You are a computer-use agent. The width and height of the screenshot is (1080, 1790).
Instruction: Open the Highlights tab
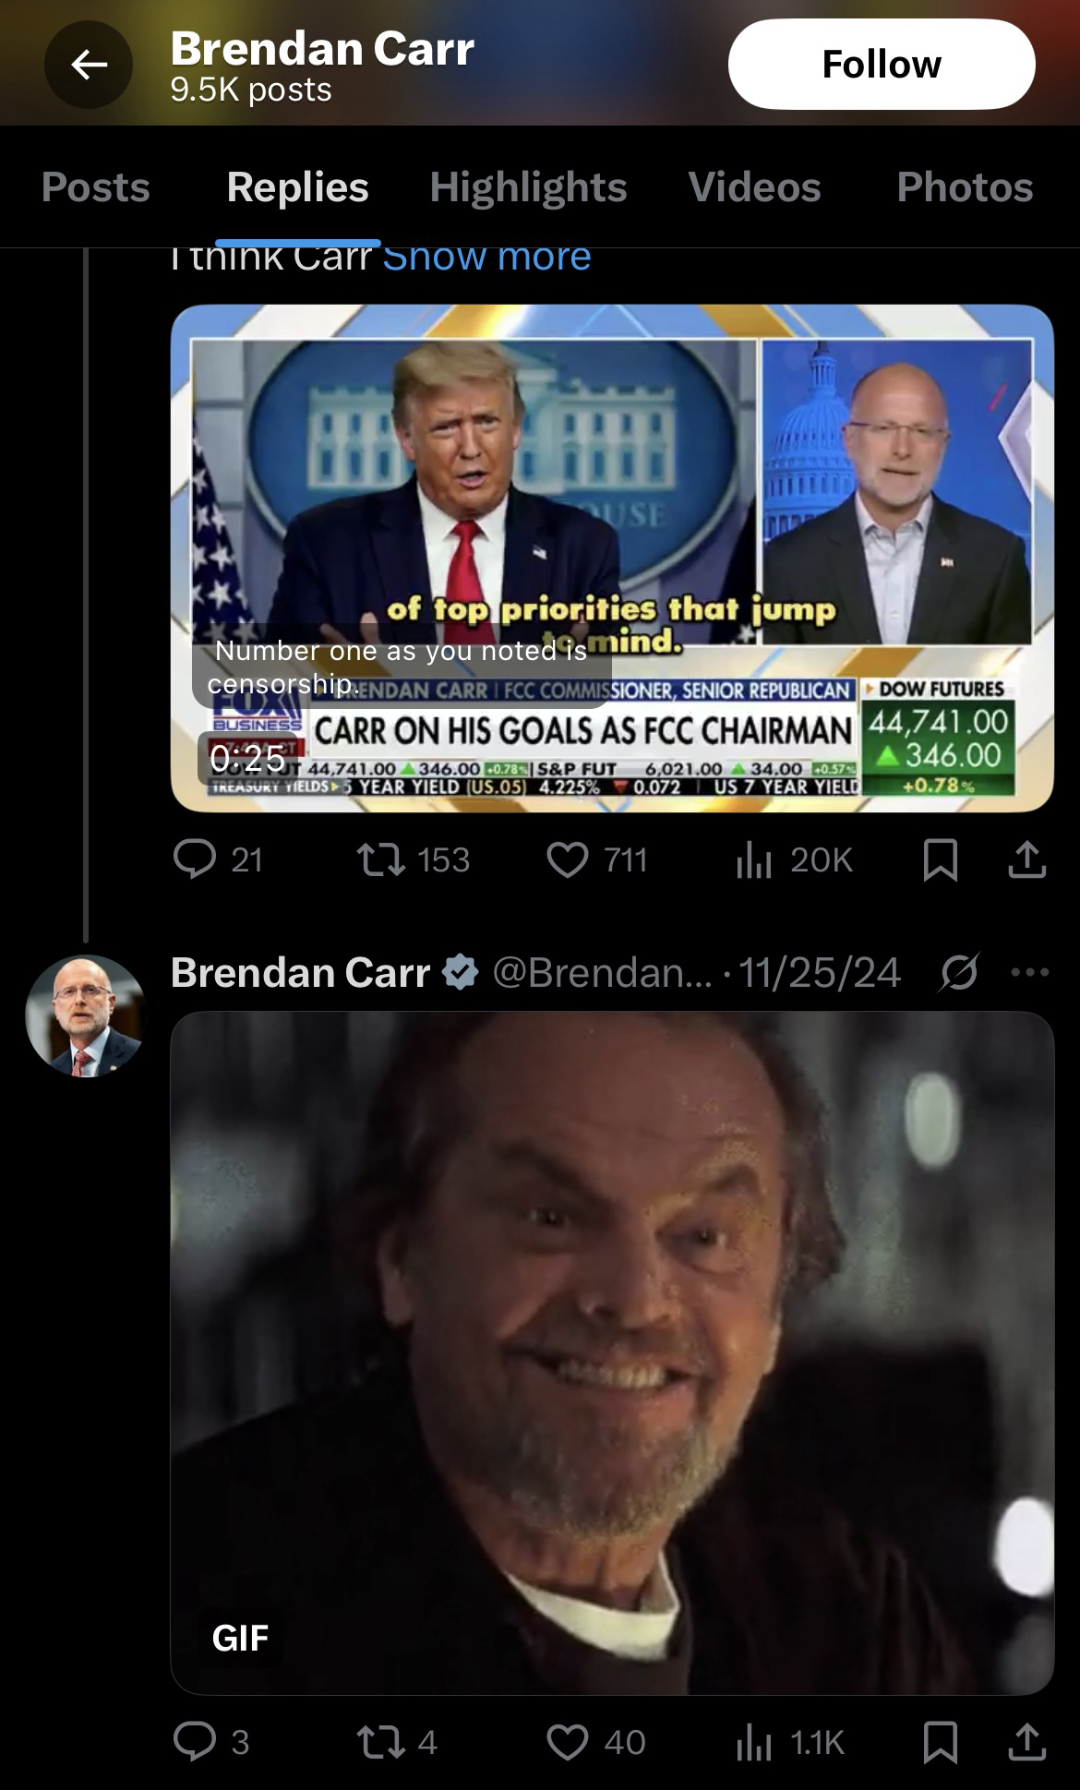(x=528, y=187)
